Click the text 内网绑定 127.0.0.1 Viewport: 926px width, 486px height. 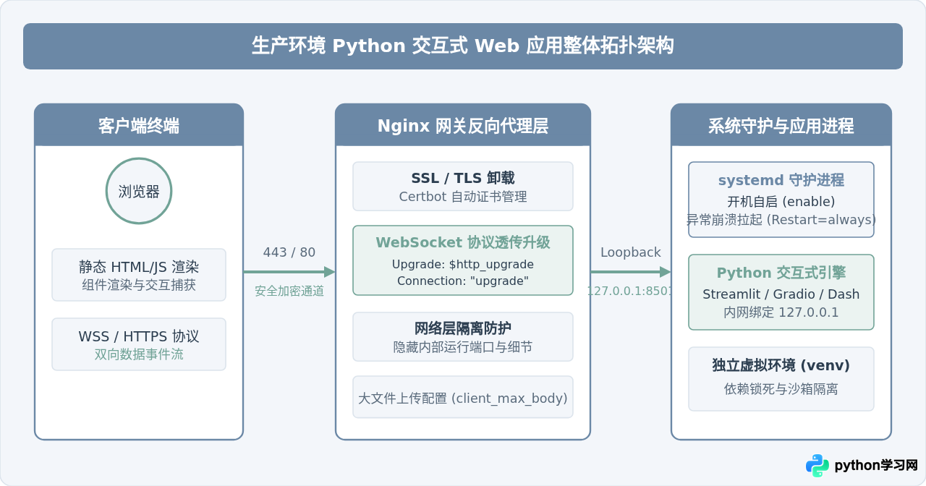pos(781,312)
